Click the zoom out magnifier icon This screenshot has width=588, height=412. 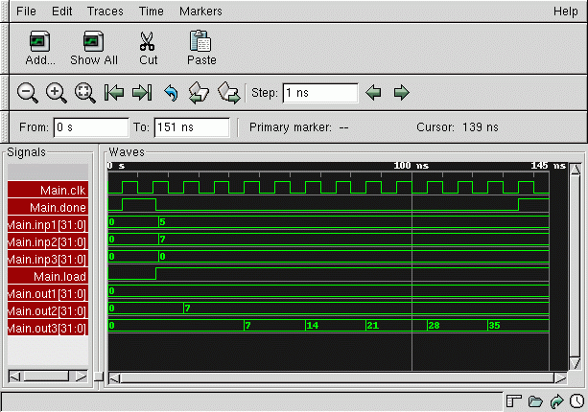28,92
